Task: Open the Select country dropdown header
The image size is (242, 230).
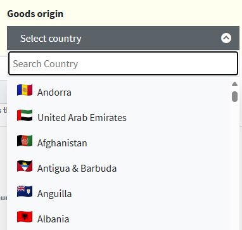Action: click(123, 38)
